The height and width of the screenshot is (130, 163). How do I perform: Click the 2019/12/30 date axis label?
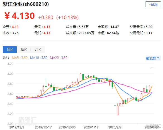click(x=67, y=127)
